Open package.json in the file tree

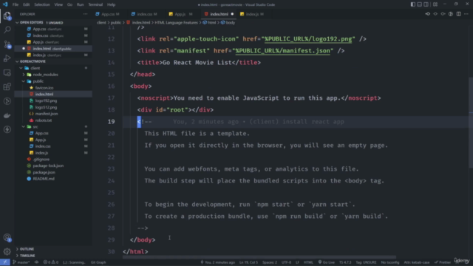(x=44, y=172)
